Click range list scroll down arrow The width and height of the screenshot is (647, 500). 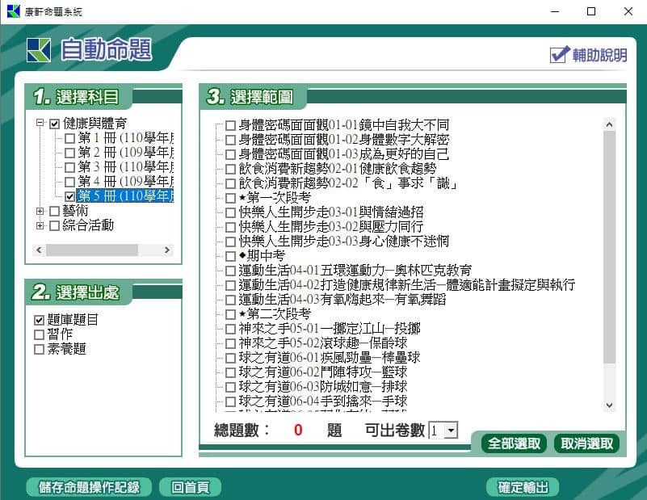(609, 405)
